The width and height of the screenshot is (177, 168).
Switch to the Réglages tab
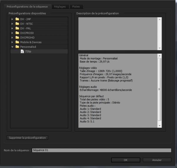pos(60,7)
